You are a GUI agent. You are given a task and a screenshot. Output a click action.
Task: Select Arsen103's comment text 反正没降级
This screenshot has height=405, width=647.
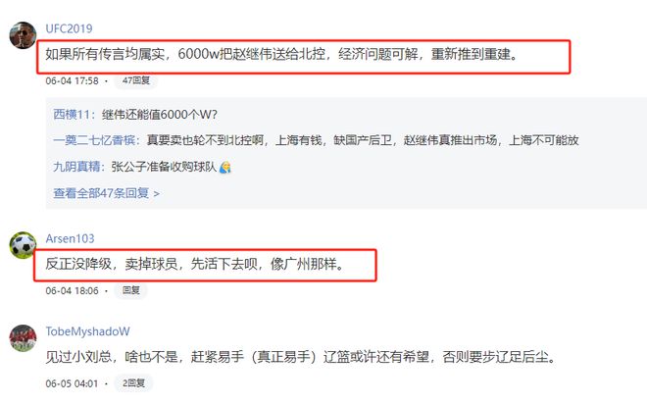point(194,264)
